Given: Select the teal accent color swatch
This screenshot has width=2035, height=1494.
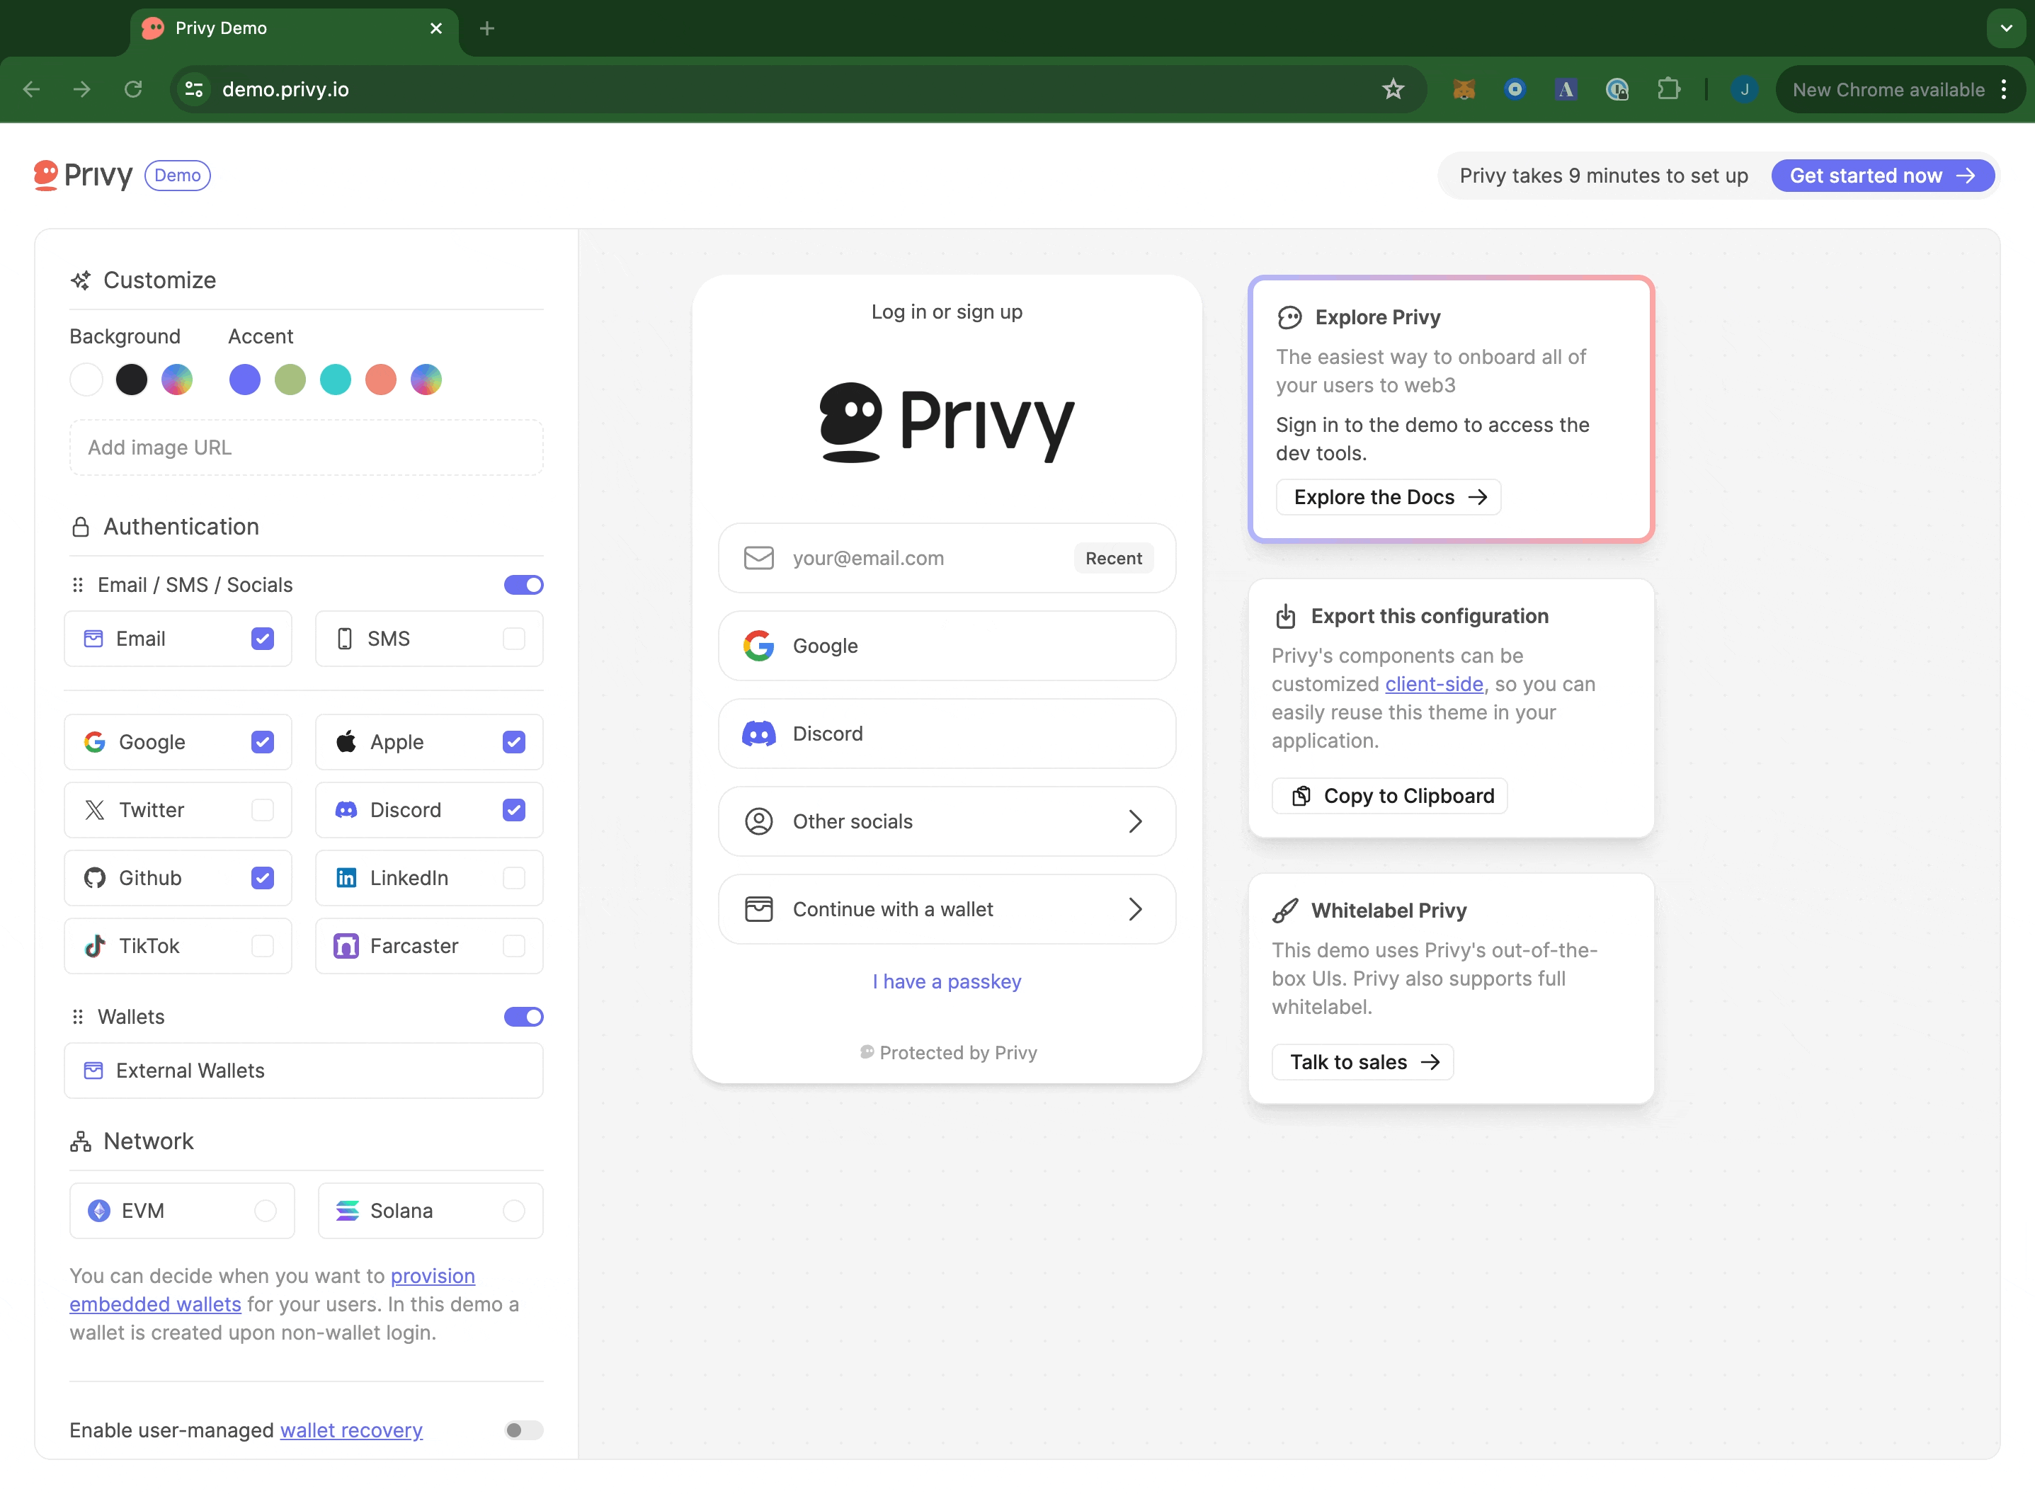Looking at the screenshot, I should tap(336, 380).
